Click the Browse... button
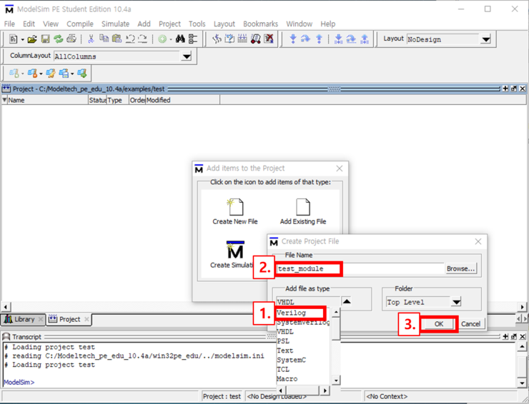Screen dimensions: 529x404 (x=461, y=268)
